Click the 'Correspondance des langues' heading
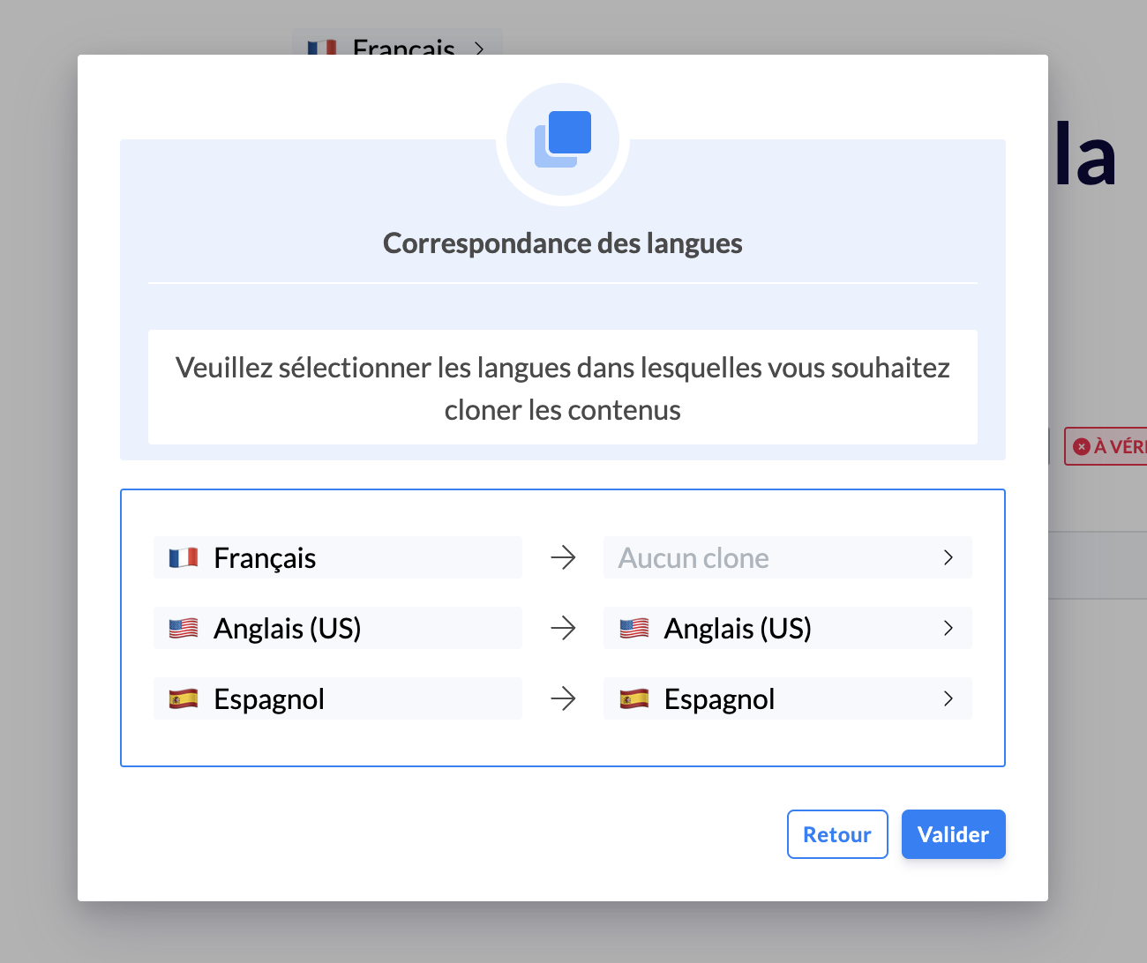This screenshot has width=1147, height=963. click(563, 243)
